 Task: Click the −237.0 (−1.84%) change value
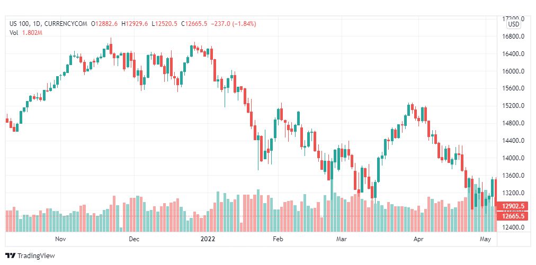[233, 24]
